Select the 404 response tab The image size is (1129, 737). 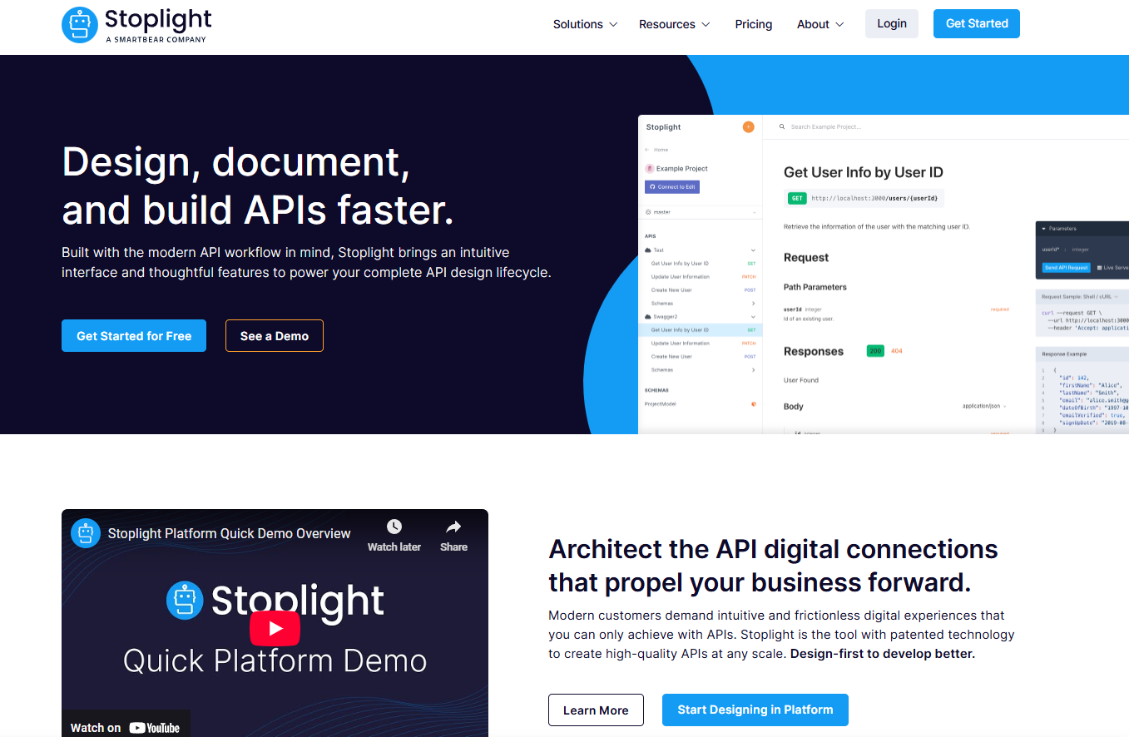(897, 351)
